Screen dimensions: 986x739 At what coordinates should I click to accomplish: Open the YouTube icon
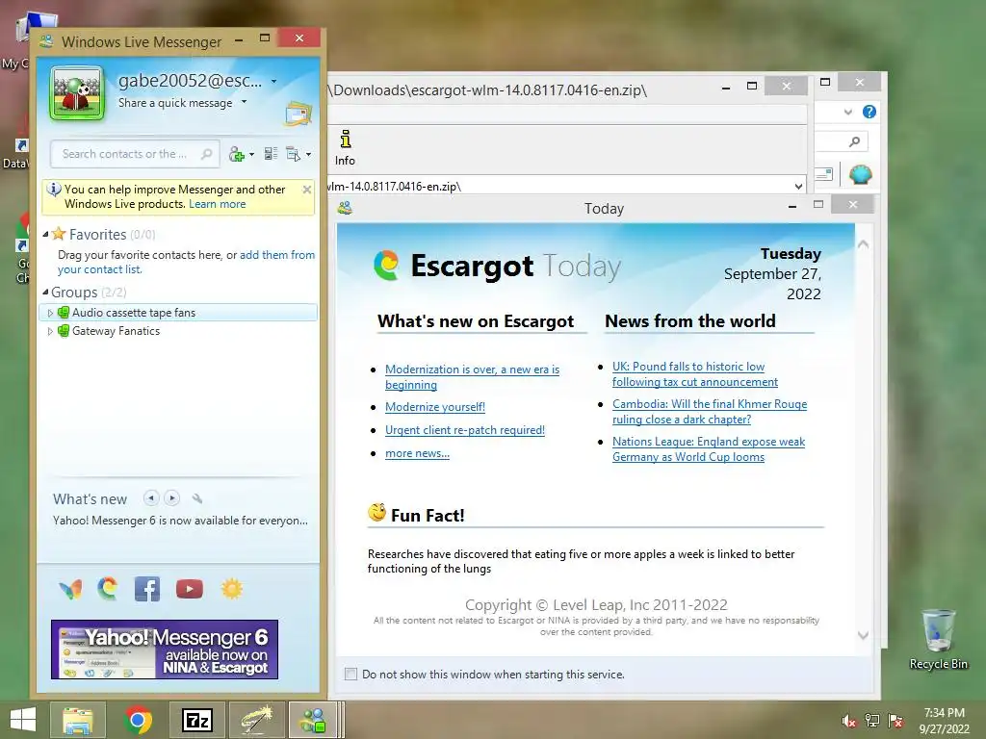point(190,589)
